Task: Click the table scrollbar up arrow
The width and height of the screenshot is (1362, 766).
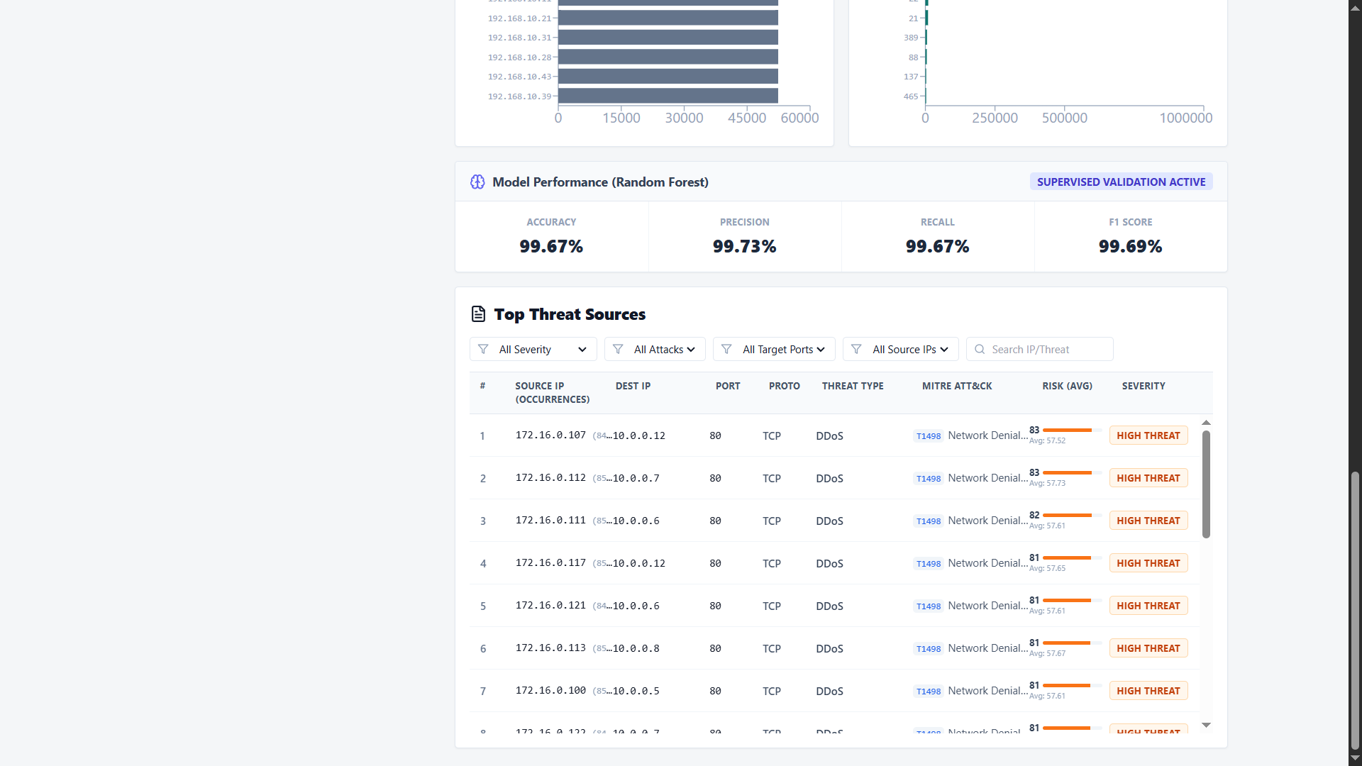Action: coord(1206,423)
